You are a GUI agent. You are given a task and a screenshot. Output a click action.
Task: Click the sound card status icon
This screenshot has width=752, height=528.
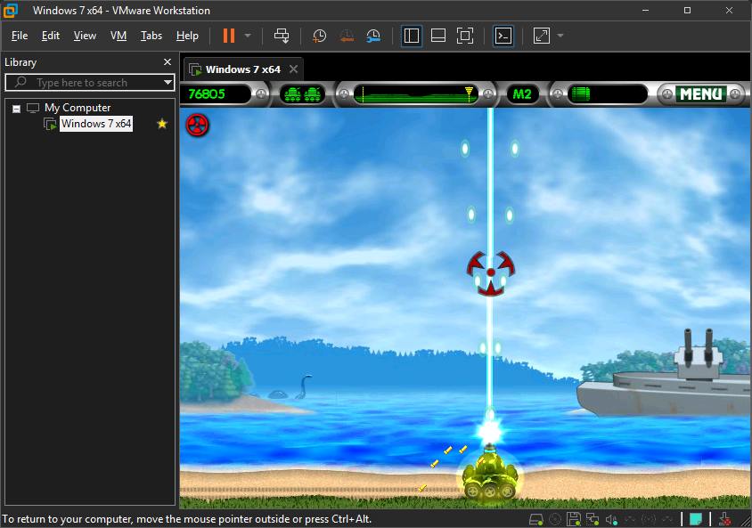pos(611,519)
